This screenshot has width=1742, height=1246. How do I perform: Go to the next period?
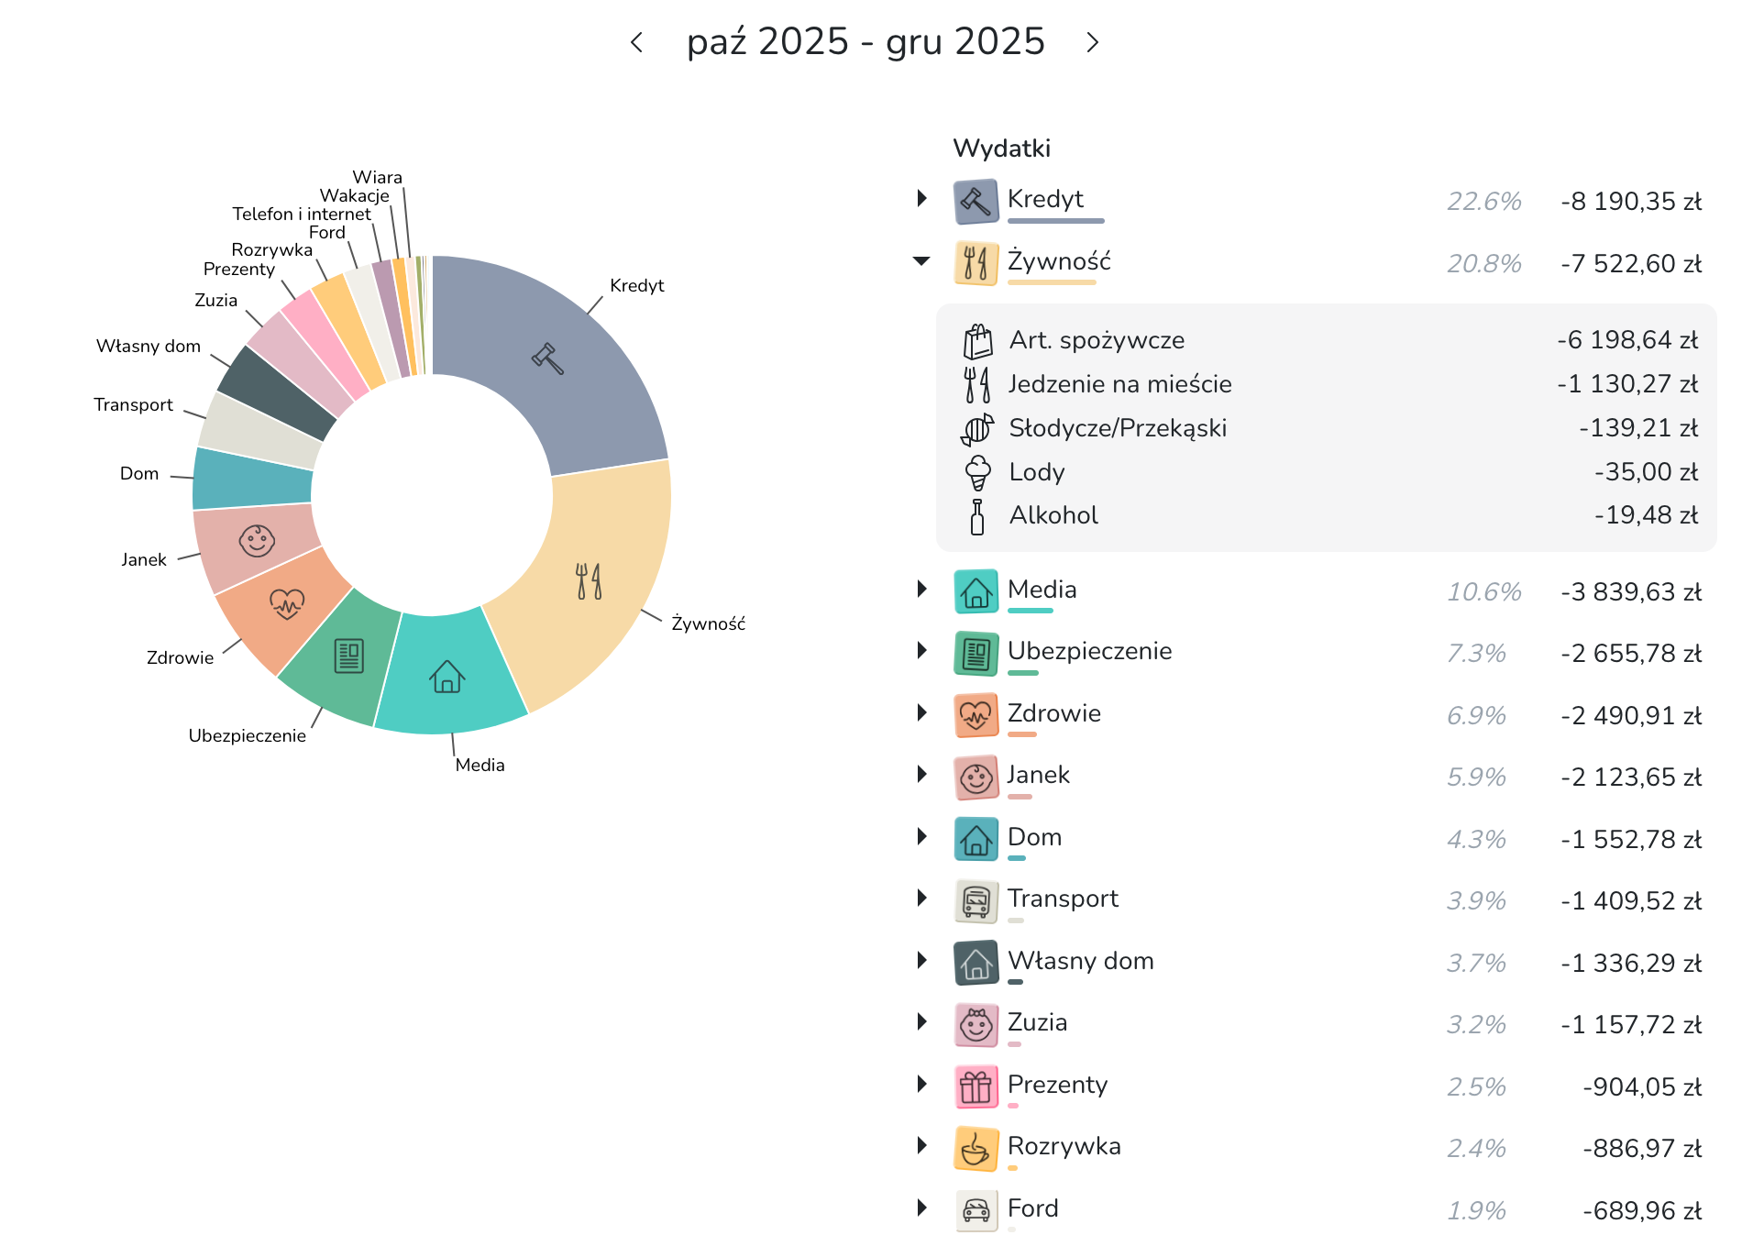point(1092,42)
